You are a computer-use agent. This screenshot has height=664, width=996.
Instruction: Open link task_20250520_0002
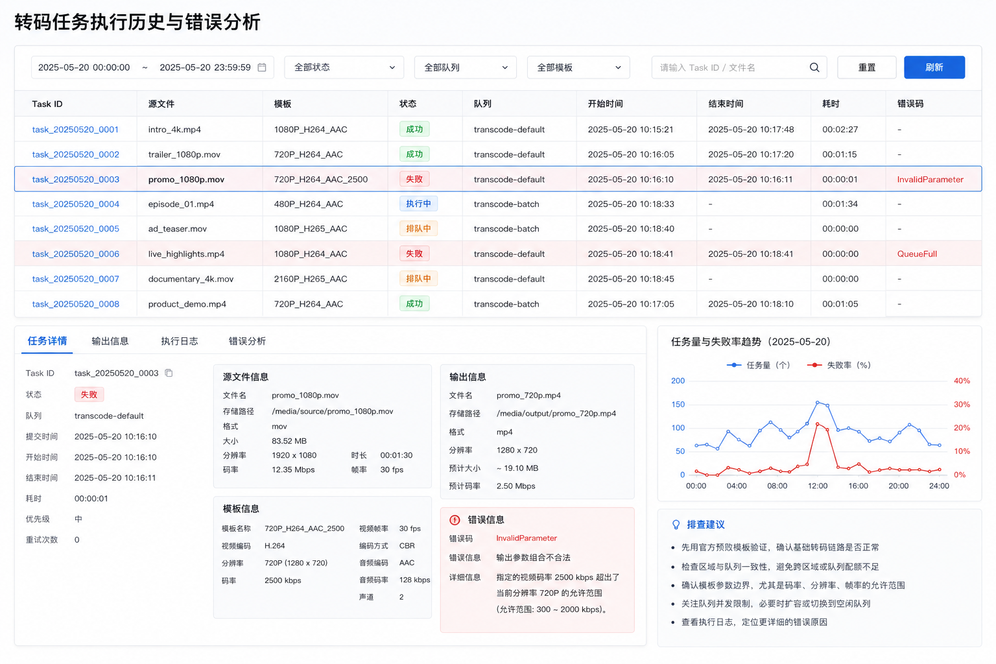pyautogui.click(x=76, y=154)
